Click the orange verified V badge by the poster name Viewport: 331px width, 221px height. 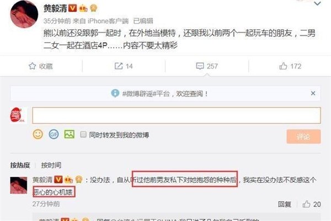[x=72, y=8]
